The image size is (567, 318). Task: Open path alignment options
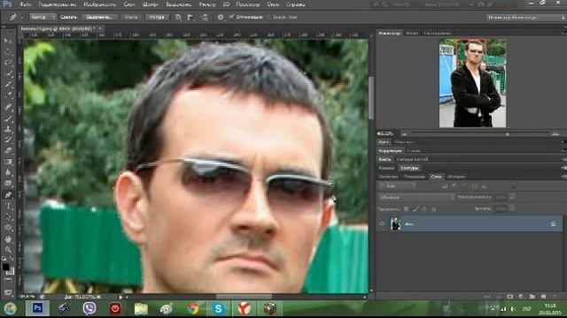click(190, 18)
